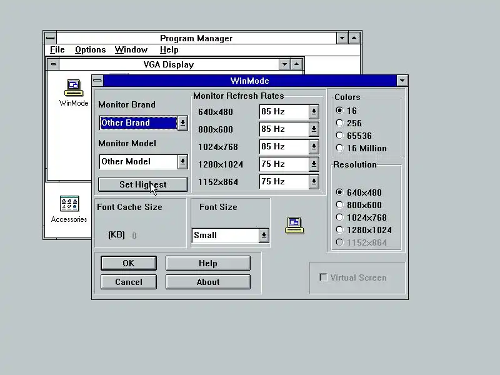Open the Help menu in Program Manager
Image resolution: width=500 pixels, height=375 pixels.
(x=169, y=50)
